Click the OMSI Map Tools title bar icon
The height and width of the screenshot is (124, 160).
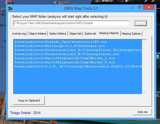point(11,8)
